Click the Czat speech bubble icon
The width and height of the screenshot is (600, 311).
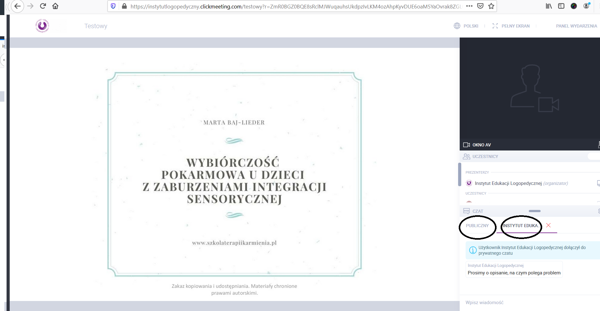466,211
